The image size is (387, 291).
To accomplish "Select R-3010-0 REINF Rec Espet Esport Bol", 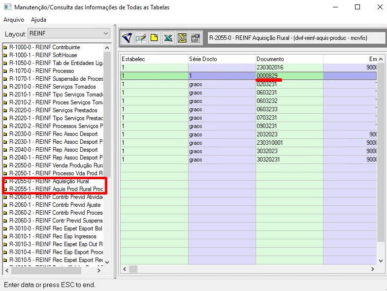I will 56,228.
